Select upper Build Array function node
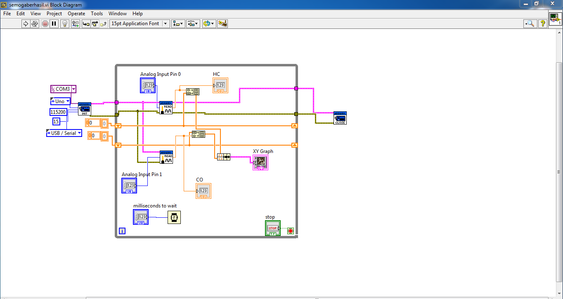This screenshot has width=563, height=299. tap(193, 92)
